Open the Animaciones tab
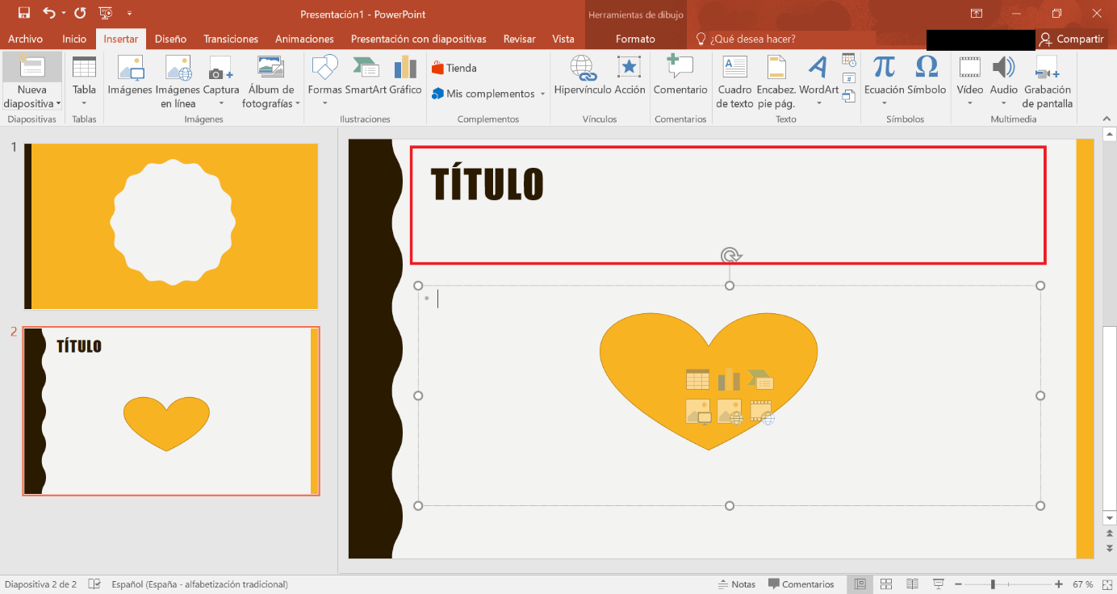Image resolution: width=1117 pixels, height=594 pixels. pyautogui.click(x=304, y=39)
